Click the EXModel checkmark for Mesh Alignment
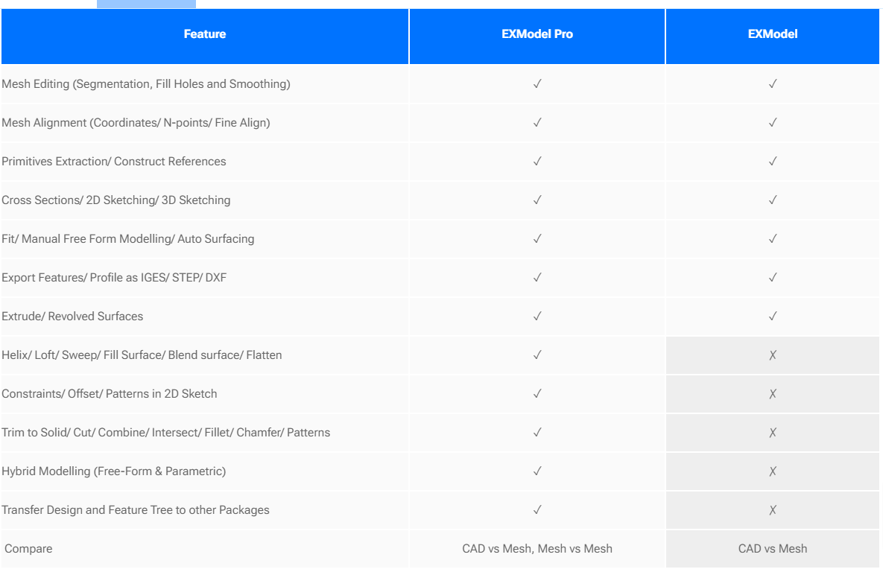The image size is (883, 569). point(773,123)
